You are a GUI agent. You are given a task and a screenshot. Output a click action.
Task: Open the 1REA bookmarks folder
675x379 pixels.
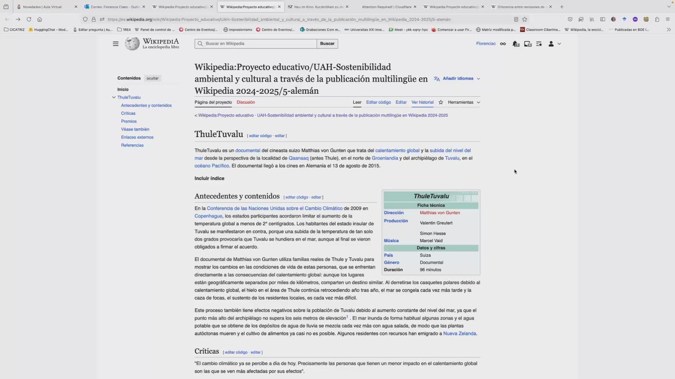[x=124, y=29]
